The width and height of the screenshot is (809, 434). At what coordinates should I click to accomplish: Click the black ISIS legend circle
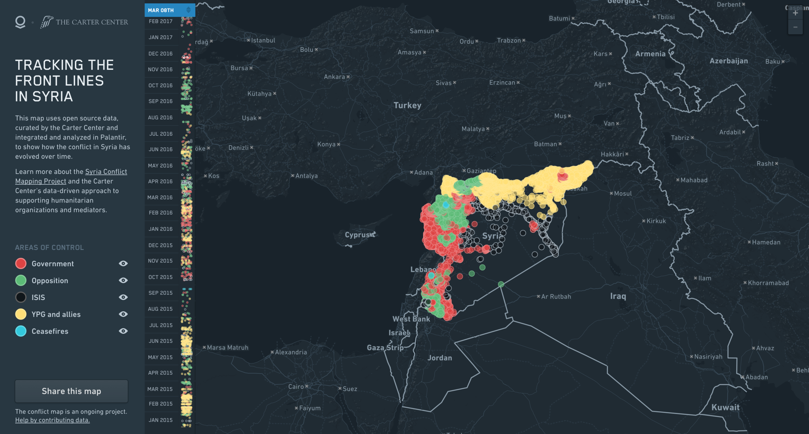[21, 297]
